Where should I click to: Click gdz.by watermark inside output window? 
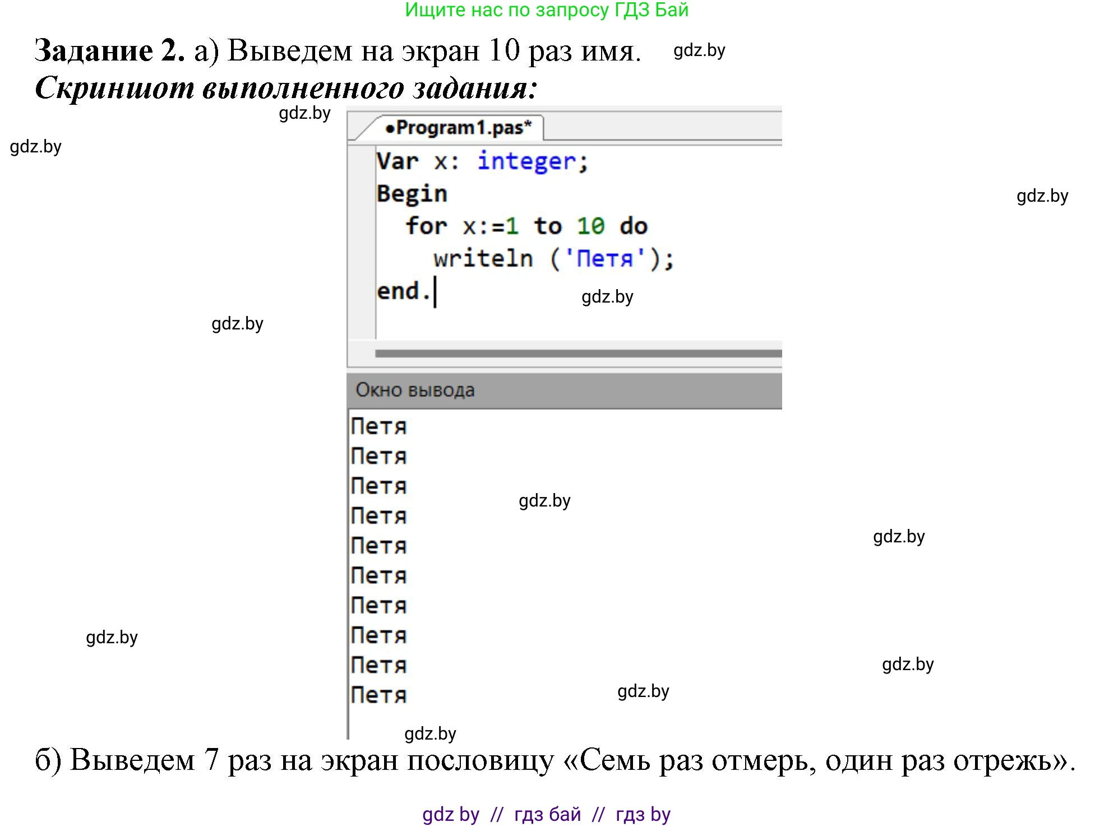544,500
